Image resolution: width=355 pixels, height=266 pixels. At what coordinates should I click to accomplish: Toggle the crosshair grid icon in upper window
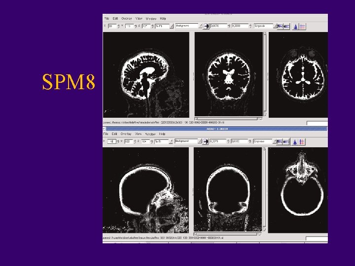(302, 27)
